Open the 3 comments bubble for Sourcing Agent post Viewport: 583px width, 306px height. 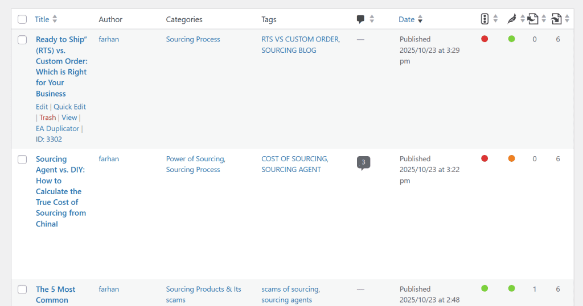[x=363, y=162]
